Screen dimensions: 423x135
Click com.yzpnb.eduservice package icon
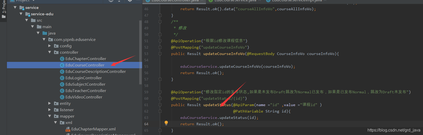point(51,40)
